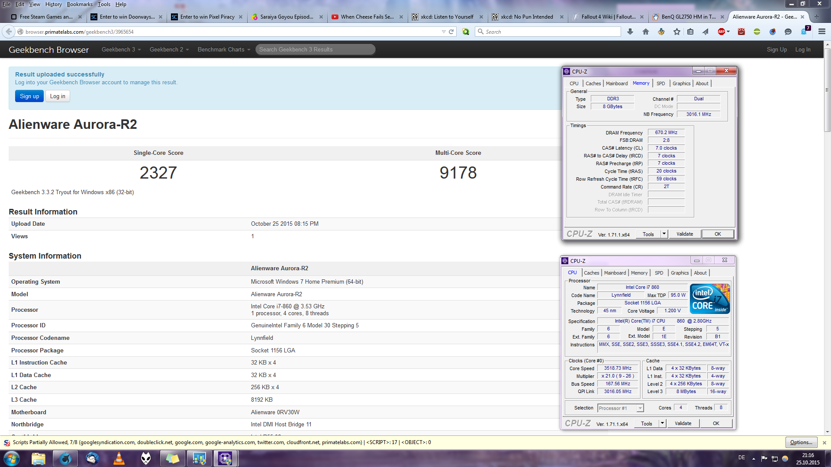Open Sign Up link in navbar
Screen dimensions: 831x467
tap(776, 49)
